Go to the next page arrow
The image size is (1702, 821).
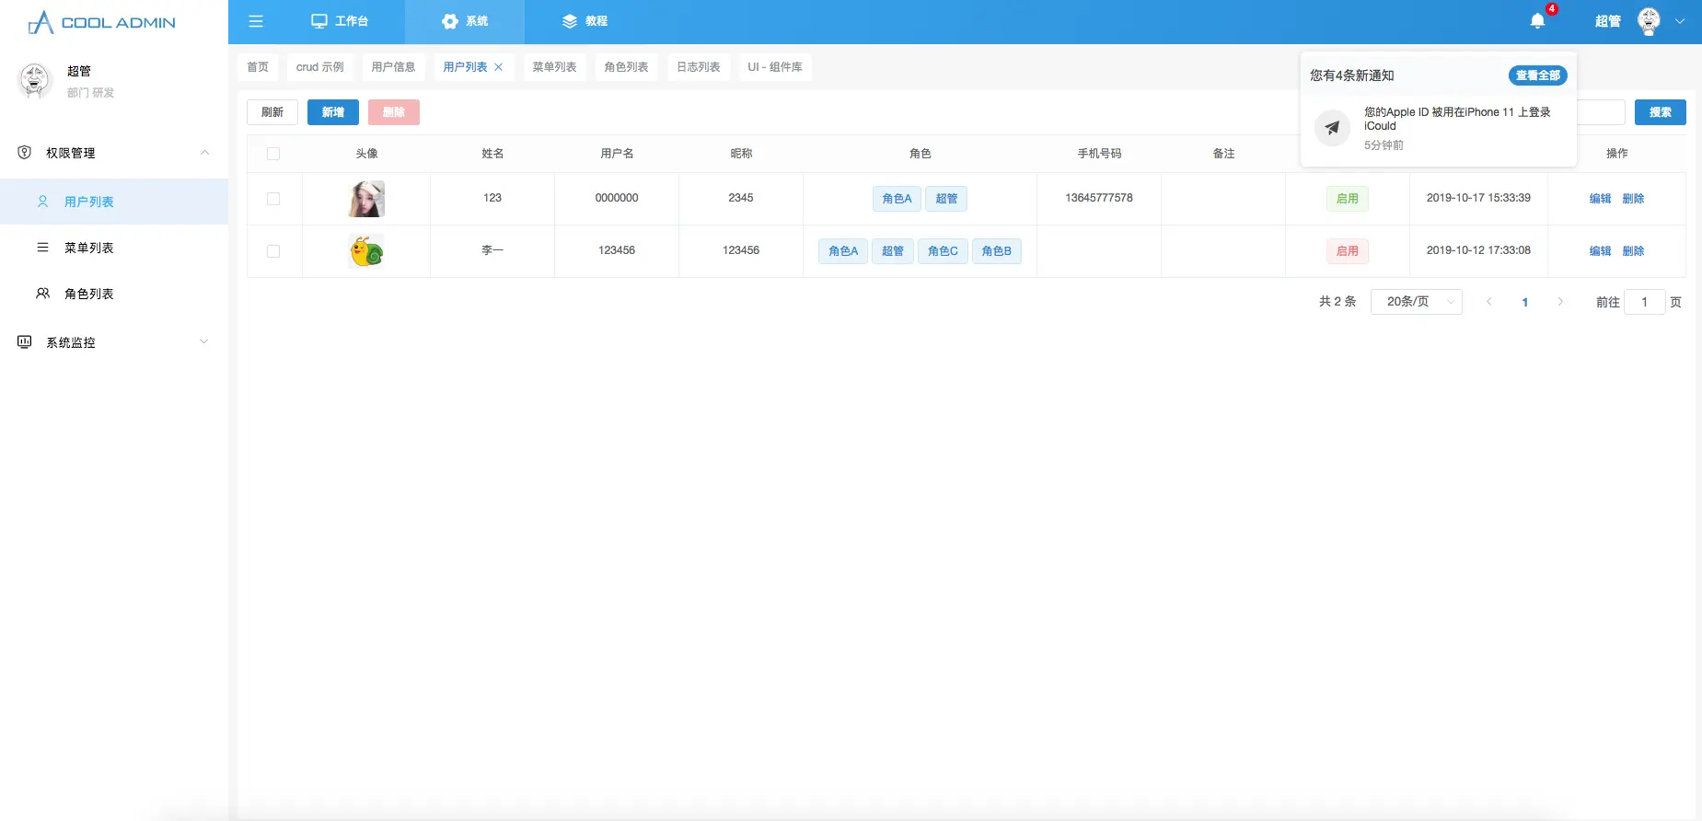coord(1560,302)
